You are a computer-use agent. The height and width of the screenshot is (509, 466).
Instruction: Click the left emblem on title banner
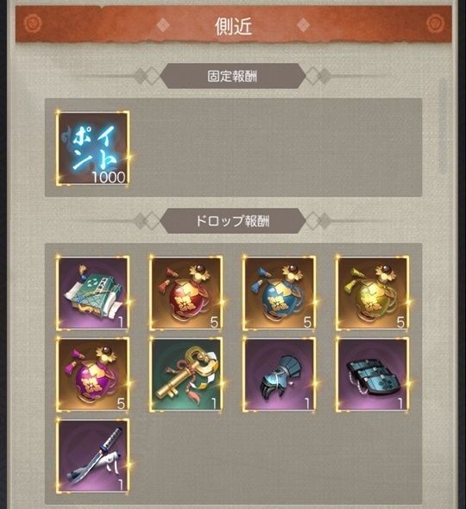click(x=33, y=23)
